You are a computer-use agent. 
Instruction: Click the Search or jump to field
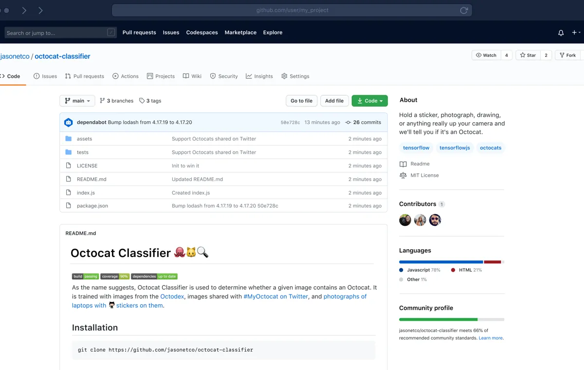pos(56,33)
